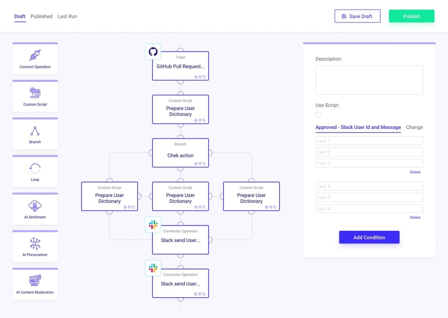Open settings gear on the GitHub trigger node

[196, 77]
